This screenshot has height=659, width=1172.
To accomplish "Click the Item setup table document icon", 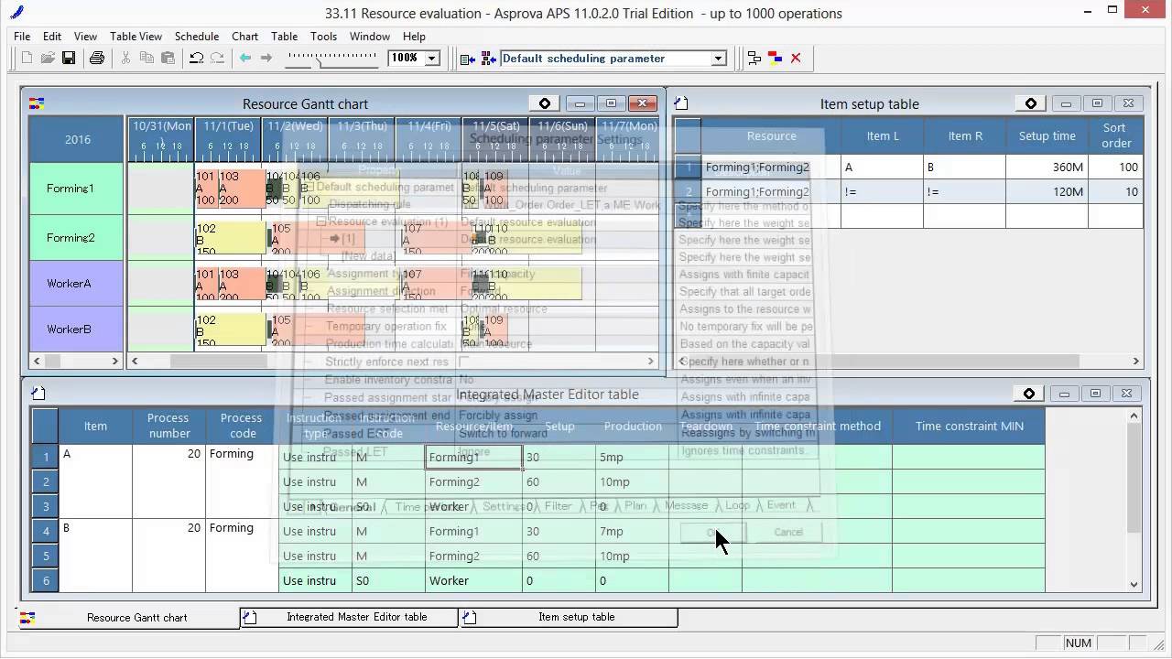I will [x=681, y=103].
